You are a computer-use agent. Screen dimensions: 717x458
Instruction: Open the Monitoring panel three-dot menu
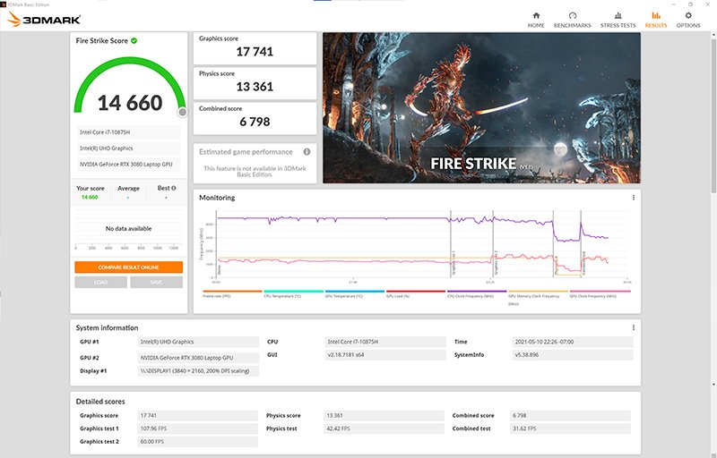tap(634, 198)
